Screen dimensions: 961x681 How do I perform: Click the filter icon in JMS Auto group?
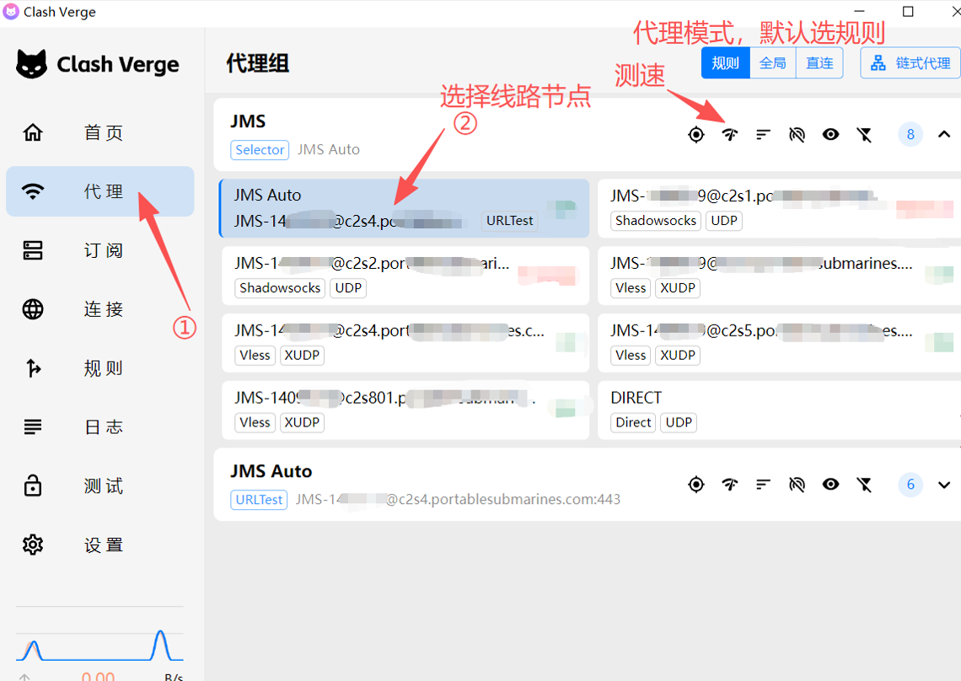864,485
